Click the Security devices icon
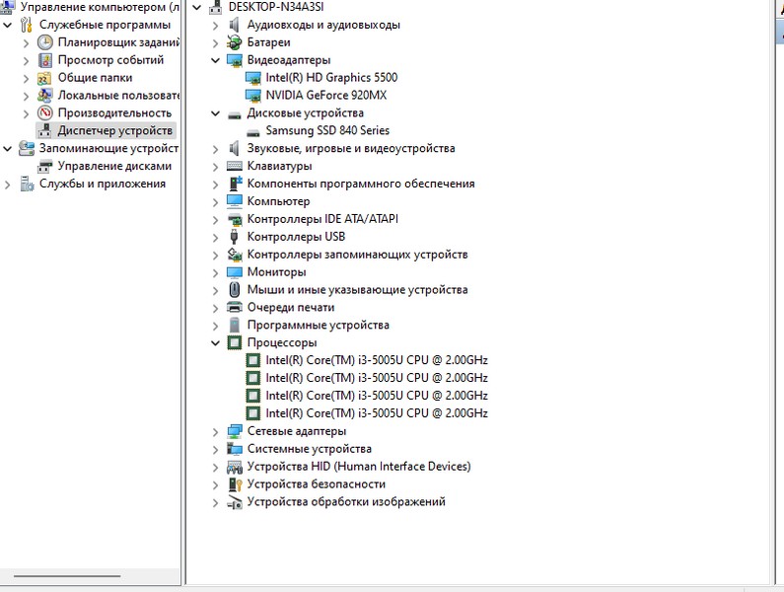 click(x=235, y=484)
